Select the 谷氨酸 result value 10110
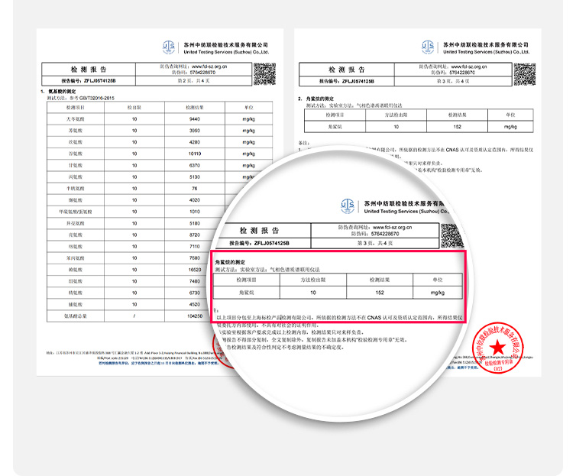This screenshot has height=476, width=576. [x=195, y=154]
